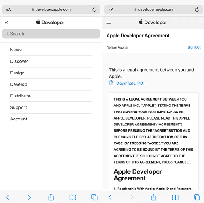Tap the magnifying glass search icon

tap(6, 34)
